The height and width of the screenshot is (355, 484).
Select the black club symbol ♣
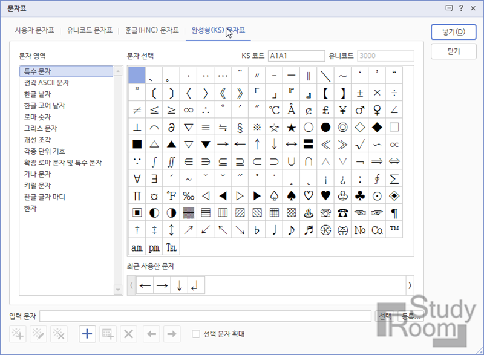pos(360,195)
